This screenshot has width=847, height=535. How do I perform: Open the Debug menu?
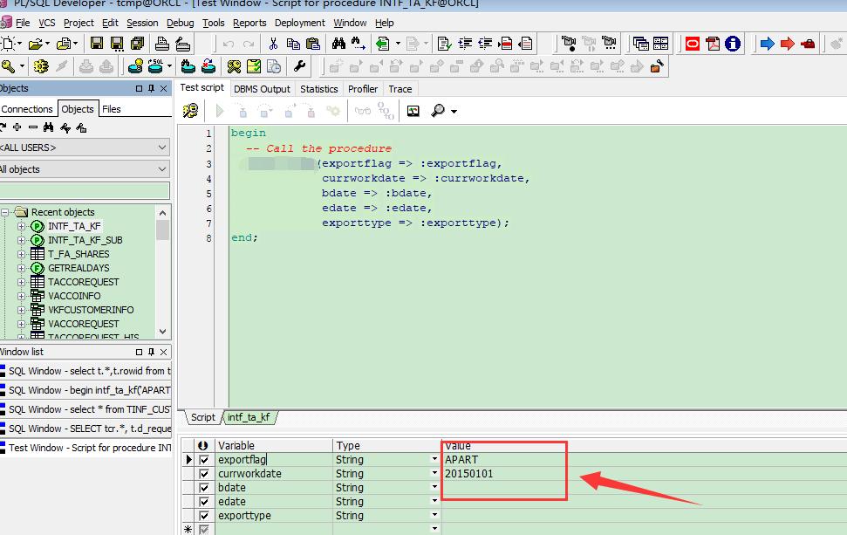[x=180, y=23]
